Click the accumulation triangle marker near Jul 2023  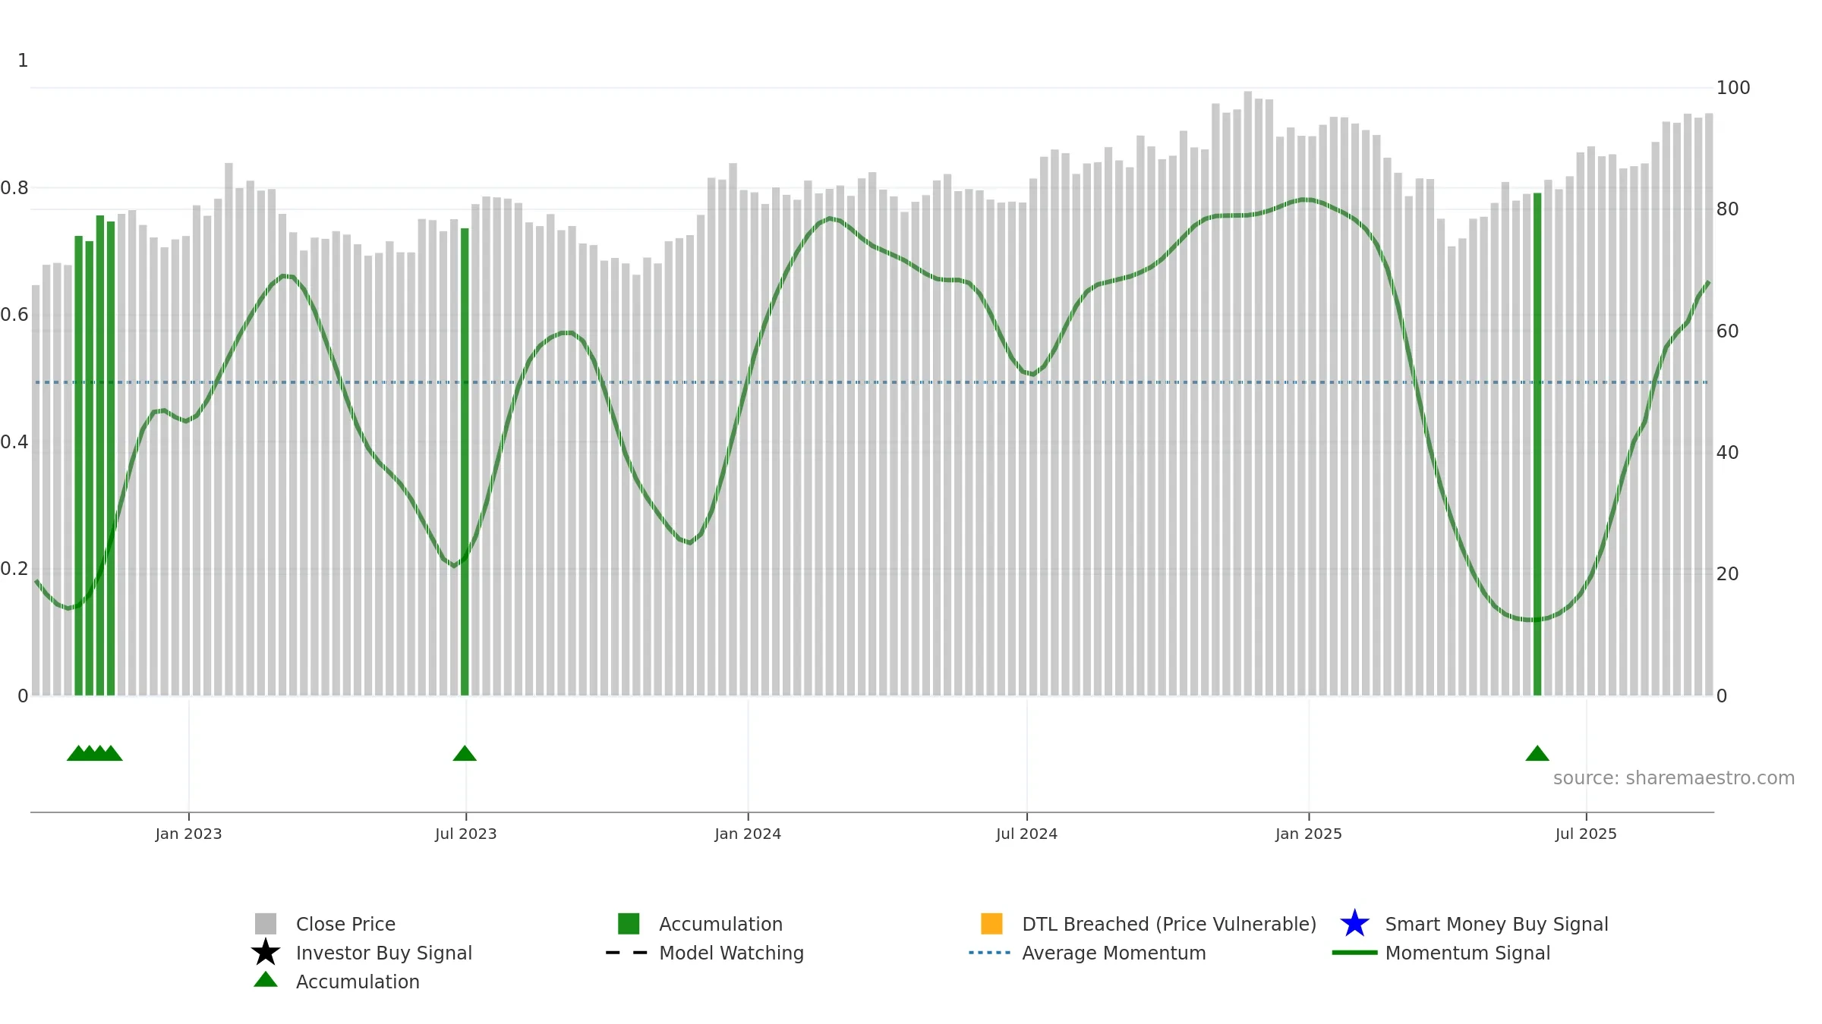[x=465, y=753]
